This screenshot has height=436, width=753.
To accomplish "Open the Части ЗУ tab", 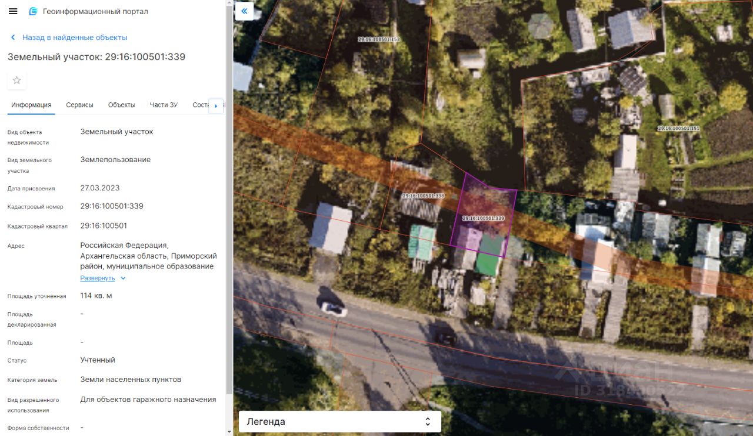I will tap(164, 105).
